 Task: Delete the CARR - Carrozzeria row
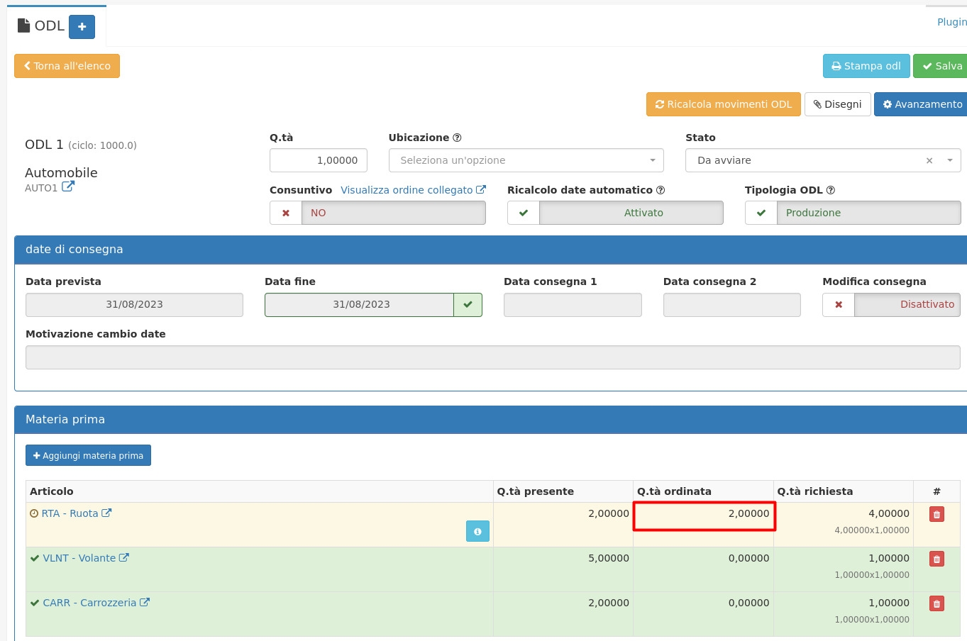coord(936,604)
